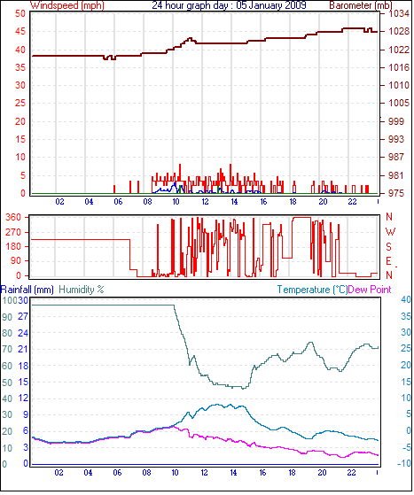Viewport: 414px width, 495px height.
Task: Click the S compass direction label
Action: pyautogui.click(x=388, y=246)
